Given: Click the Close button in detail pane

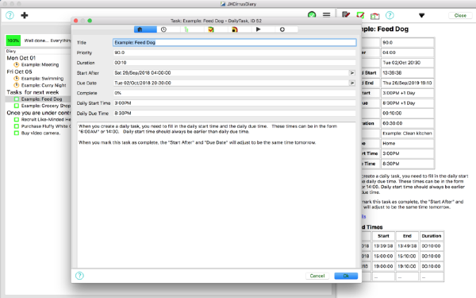Looking at the screenshot, I should [460, 15].
